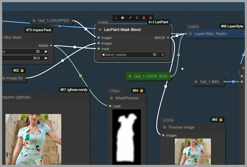Viewport: 247px width, 167px height.
Task: Click the #75 LanPaint node badge
Action: coord(158,22)
